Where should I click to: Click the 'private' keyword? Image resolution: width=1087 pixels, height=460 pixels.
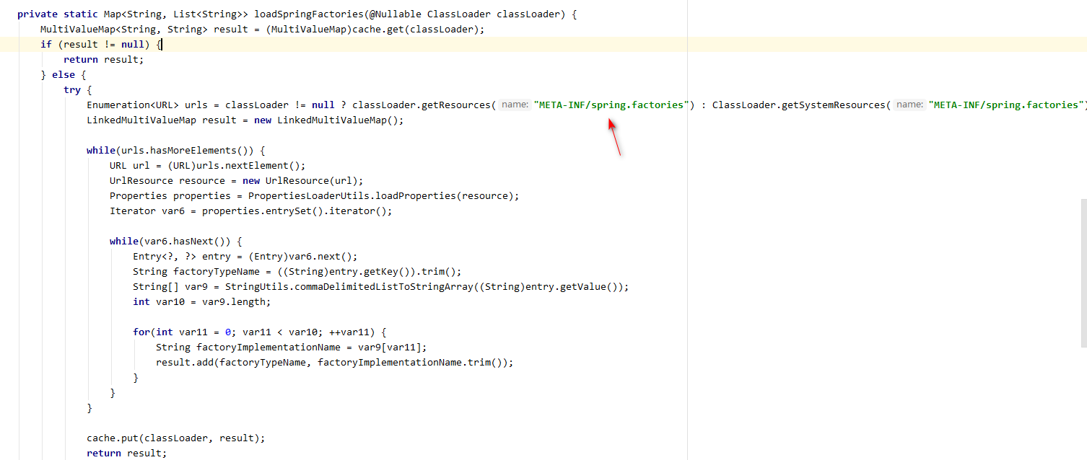tap(38, 14)
